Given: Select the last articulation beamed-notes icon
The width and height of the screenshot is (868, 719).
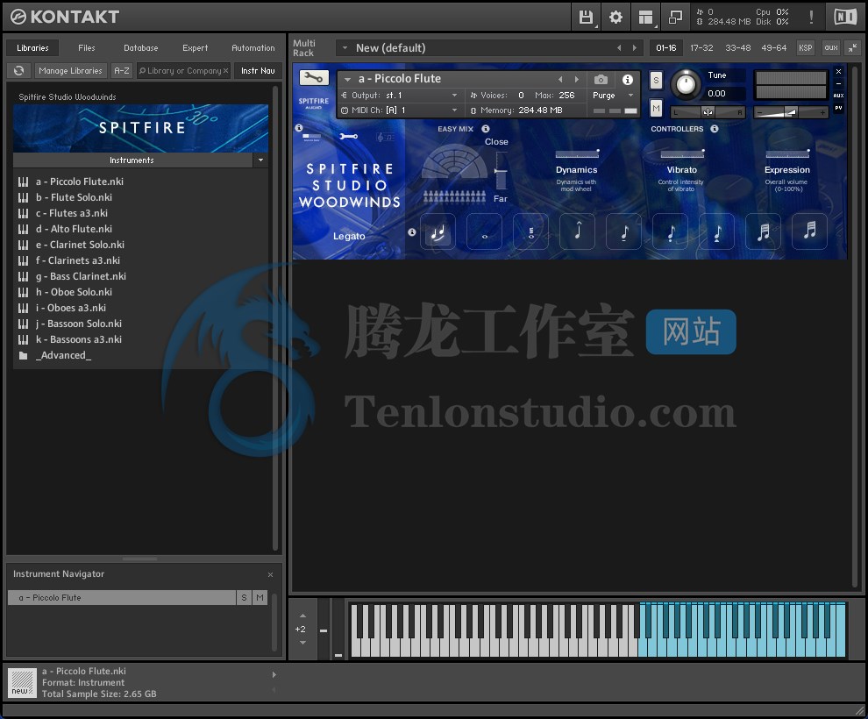Looking at the screenshot, I should point(810,231).
